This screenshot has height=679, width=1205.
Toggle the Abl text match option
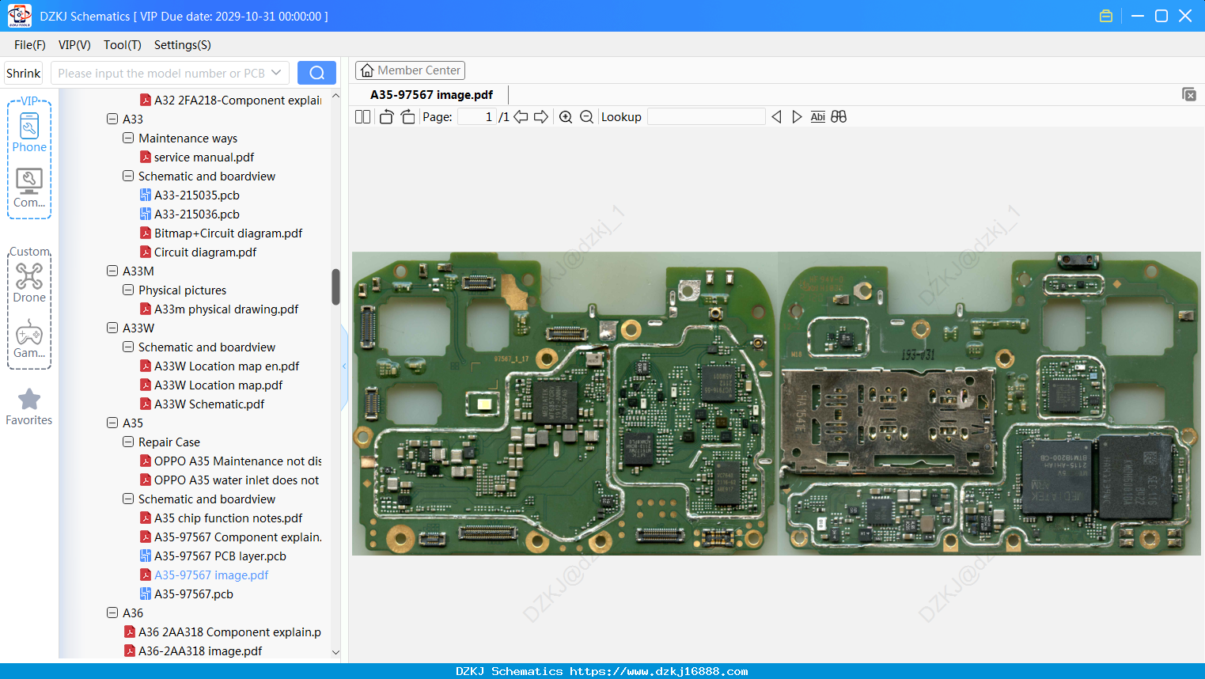[x=818, y=117]
